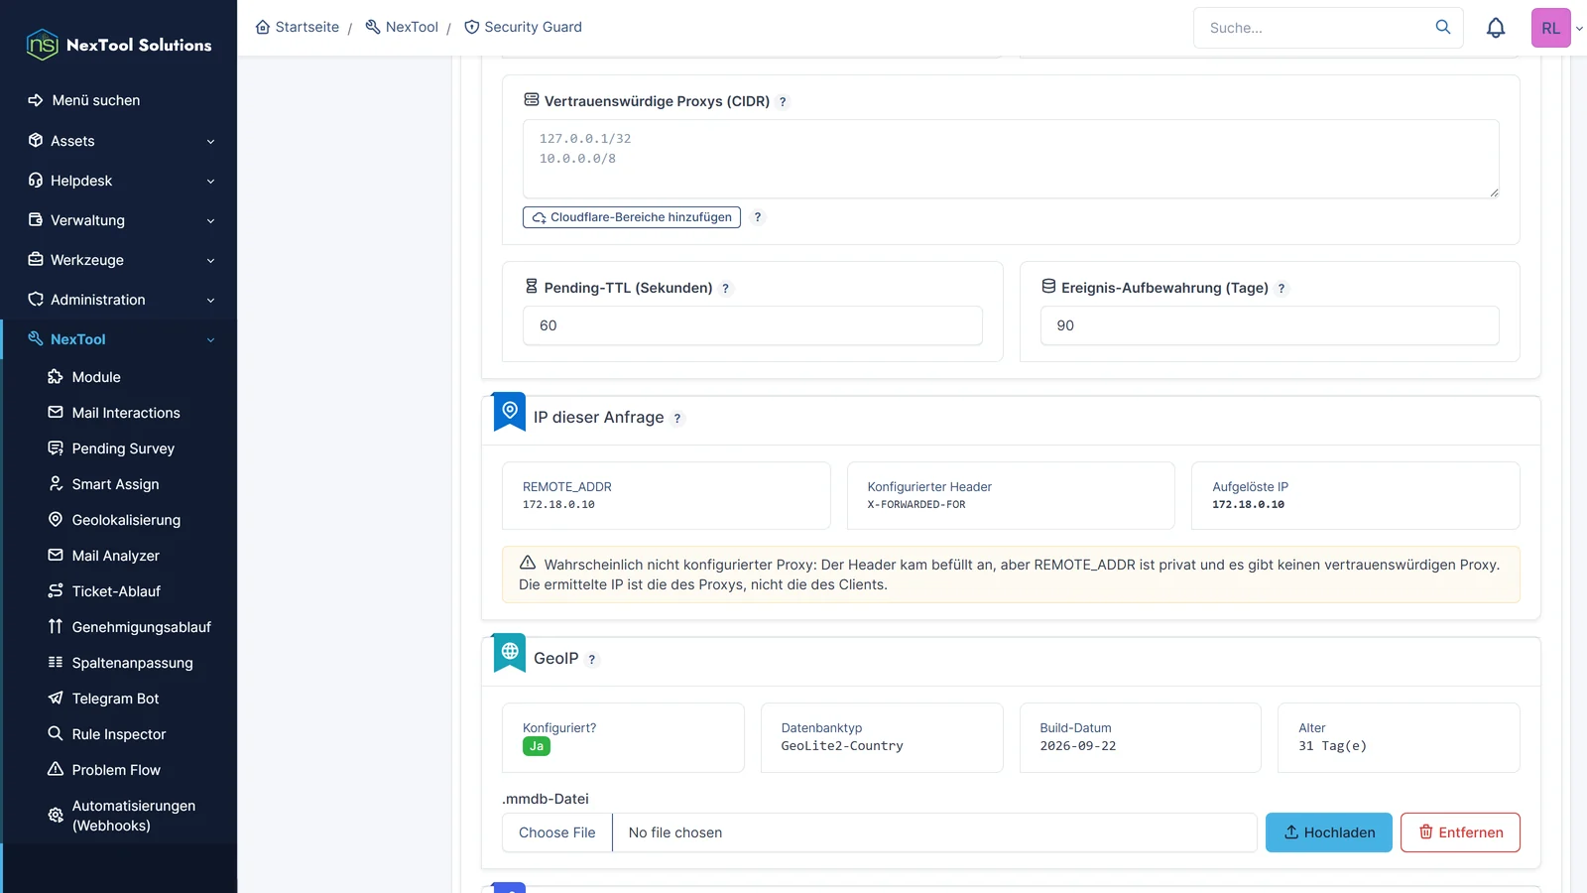Click the home icon in breadcrumb
This screenshot has height=893, width=1587.
[263, 27]
